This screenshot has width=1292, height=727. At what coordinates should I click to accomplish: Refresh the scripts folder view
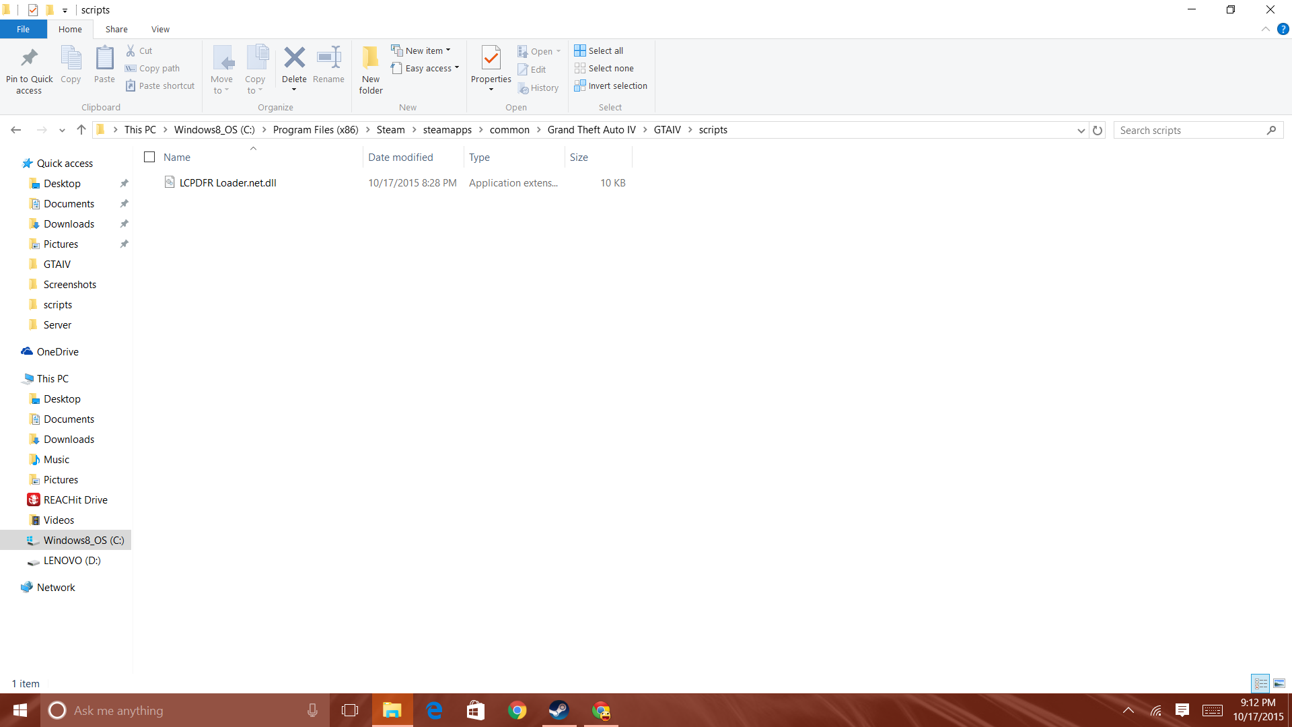1098,130
